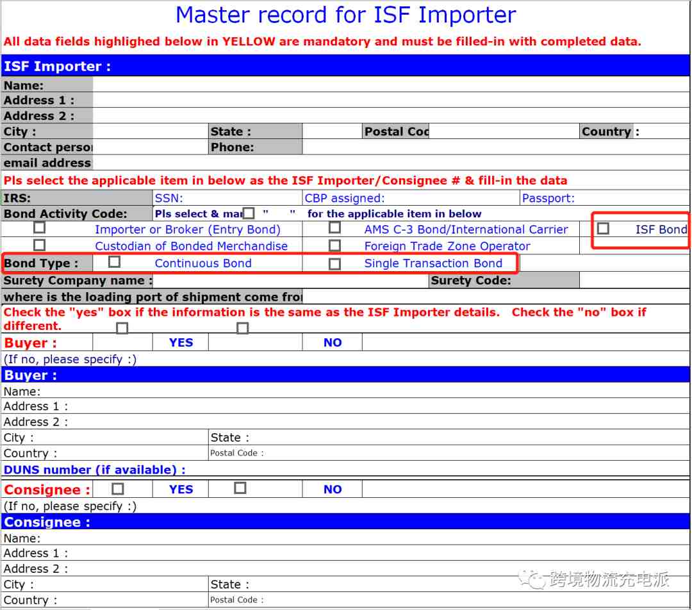The height and width of the screenshot is (610, 692).
Task: Check the Importer or Broker (Entry Bond) box
Action: click(39, 227)
